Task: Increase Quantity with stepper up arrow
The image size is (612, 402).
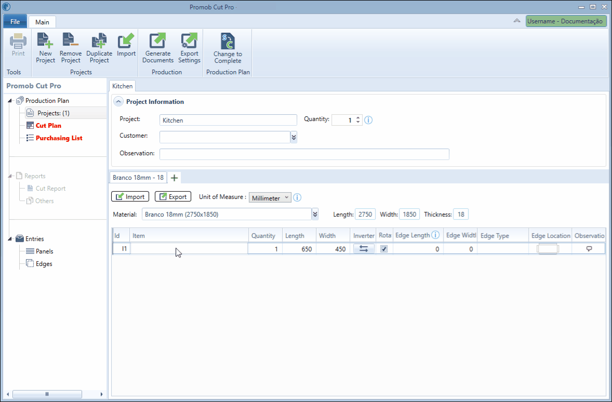Action: pyautogui.click(x=358, y=117)
